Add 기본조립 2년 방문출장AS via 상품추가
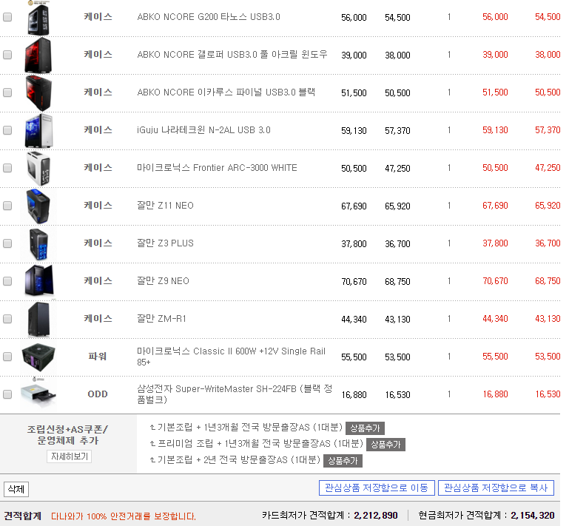This screenshot has height=526, width=569. [343, 461]
